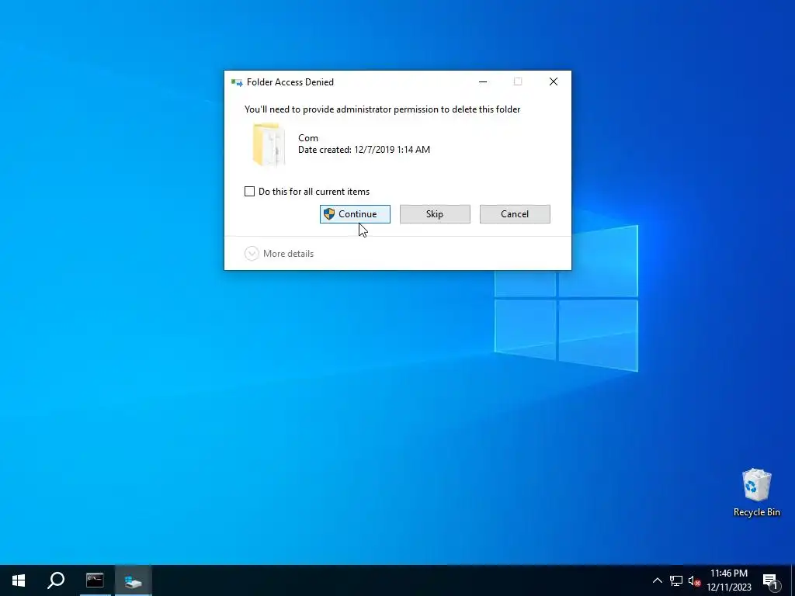
Task: Minimize the Folder Access Denied dialog
Action: point(483,81)
